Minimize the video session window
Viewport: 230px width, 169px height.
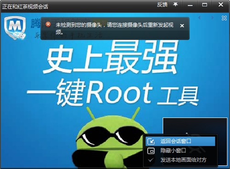[x=190, y=5]
